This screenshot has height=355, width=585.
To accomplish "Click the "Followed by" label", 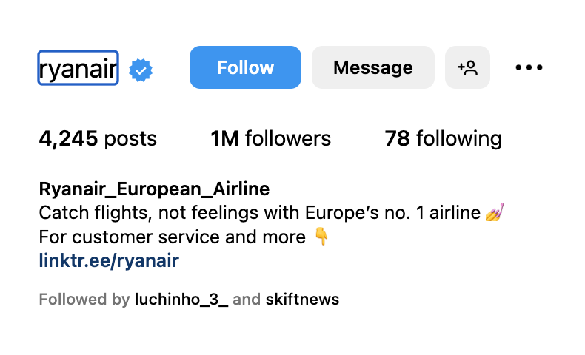I will (84, 300).
